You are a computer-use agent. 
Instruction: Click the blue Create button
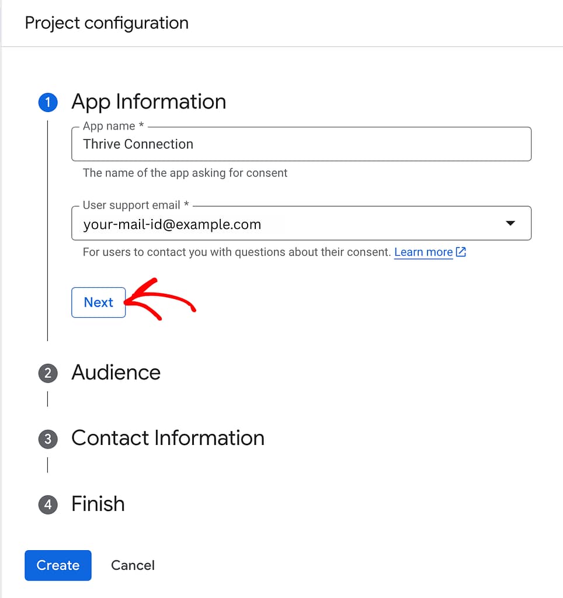[58, 565]
